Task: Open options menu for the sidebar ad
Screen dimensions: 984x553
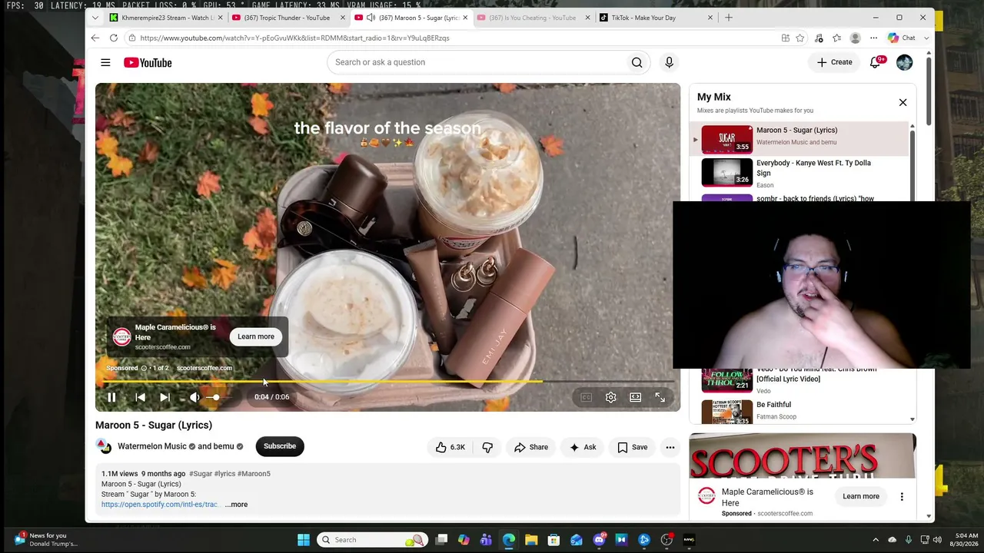Action: pos(902,496)
